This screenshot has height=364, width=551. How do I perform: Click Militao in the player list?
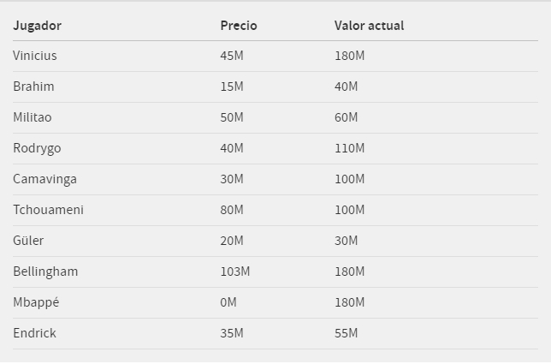33,117
